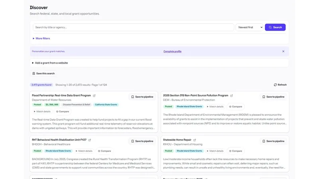Image resolution: width=319 pixels, height=179 pixels.
Task: Save Section 319 Pollution Program to pipeline
Action: click(x=273, y=97)
